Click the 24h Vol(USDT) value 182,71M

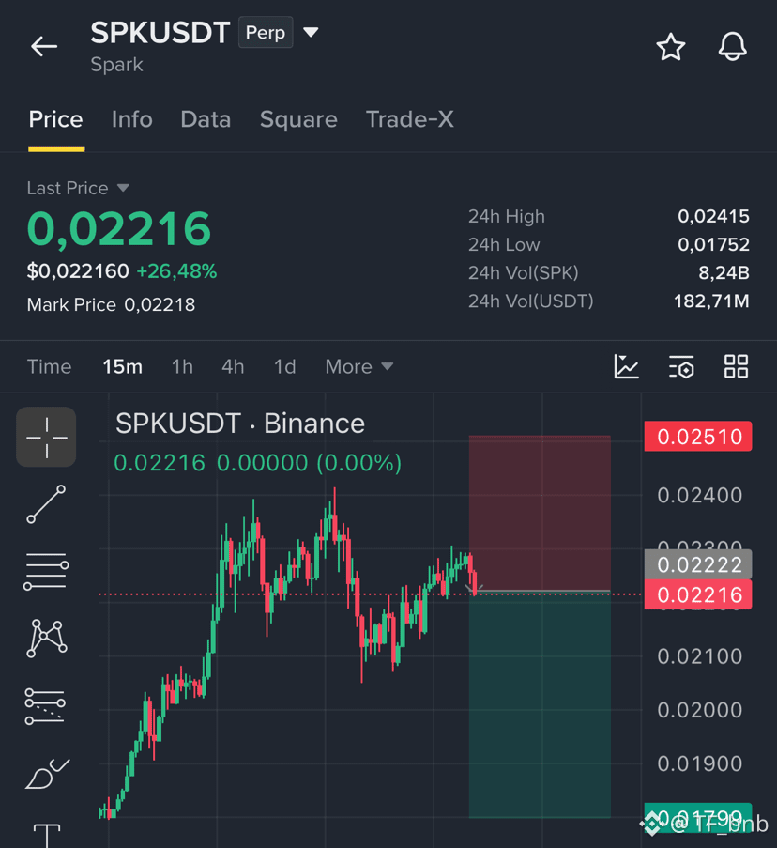(711, 301)
